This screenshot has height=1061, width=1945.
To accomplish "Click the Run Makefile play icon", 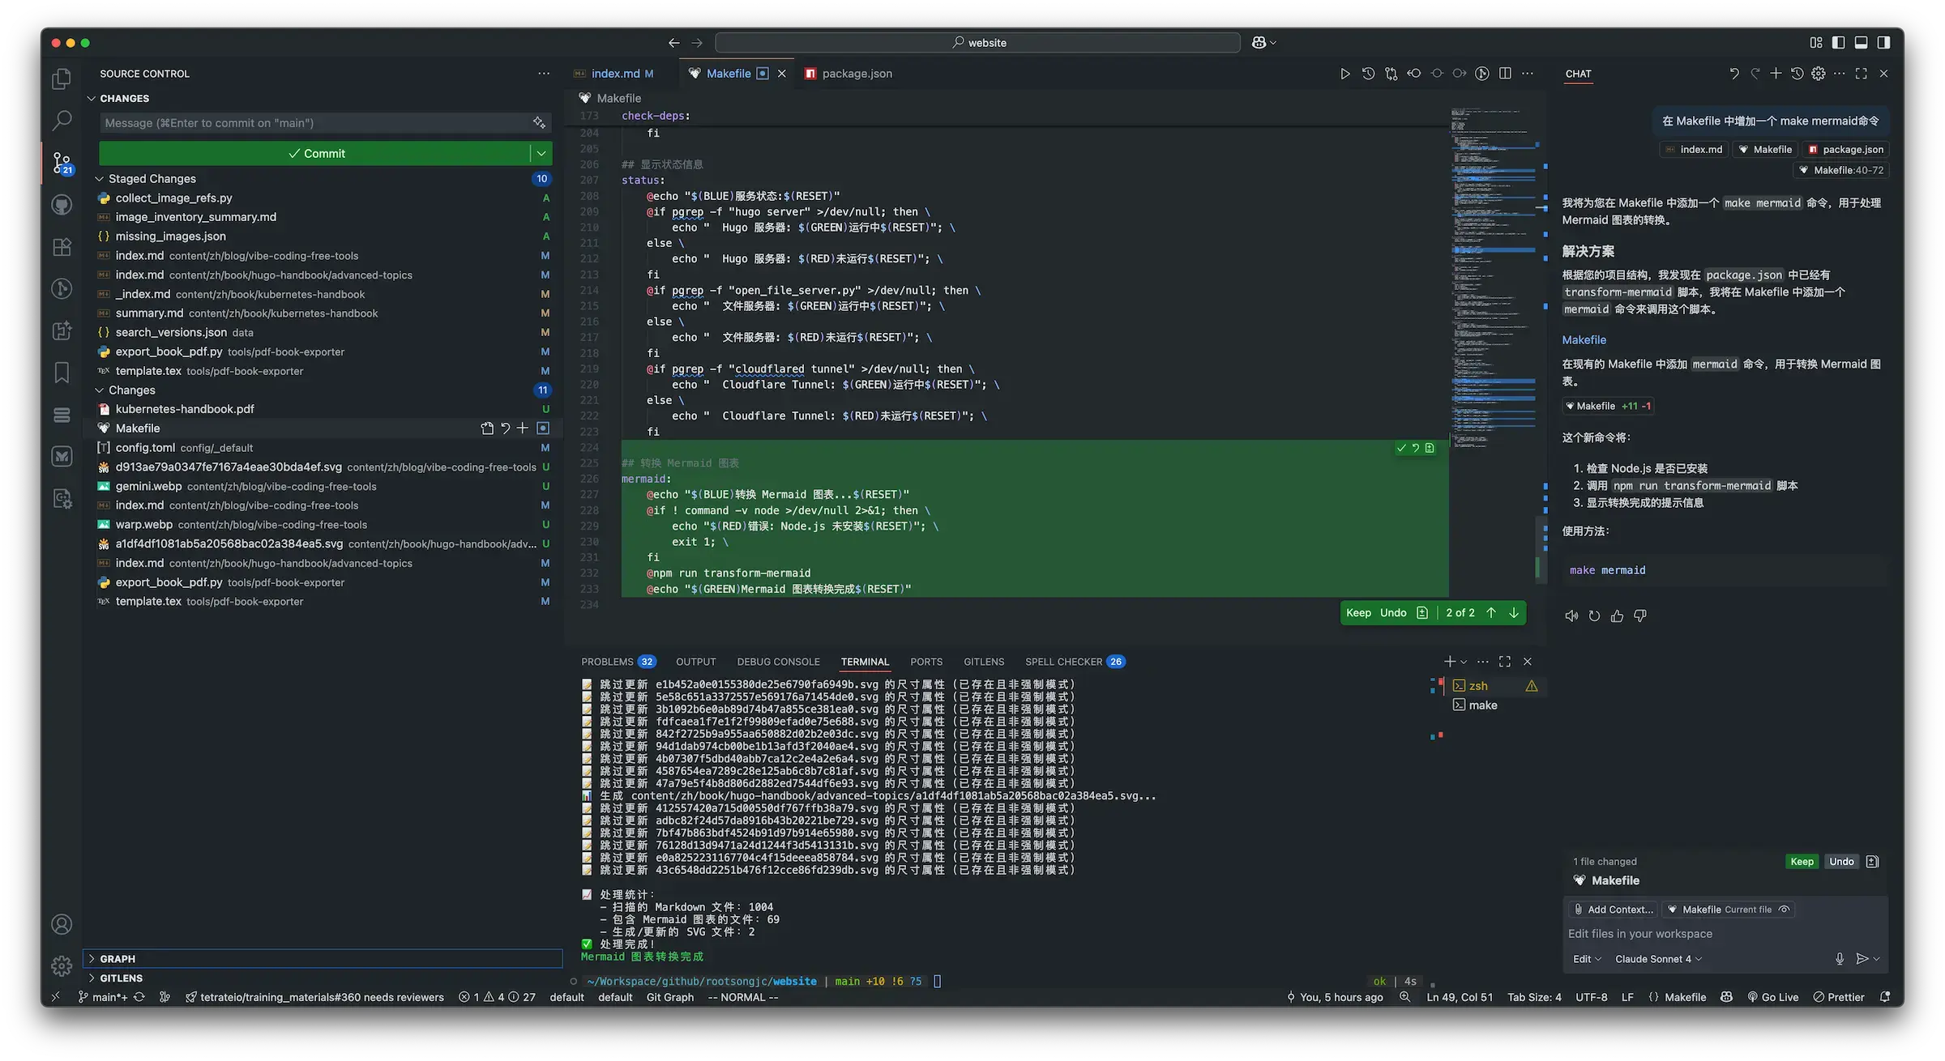I will click(1344, 74).
